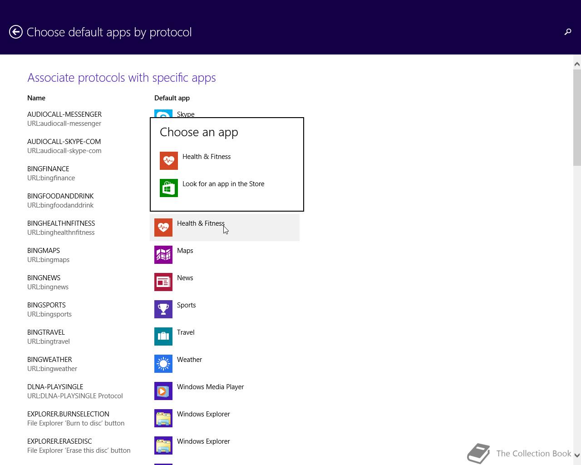
Task: Select the BINGMAPS protocol name
Action: click(x=44, y=251)
